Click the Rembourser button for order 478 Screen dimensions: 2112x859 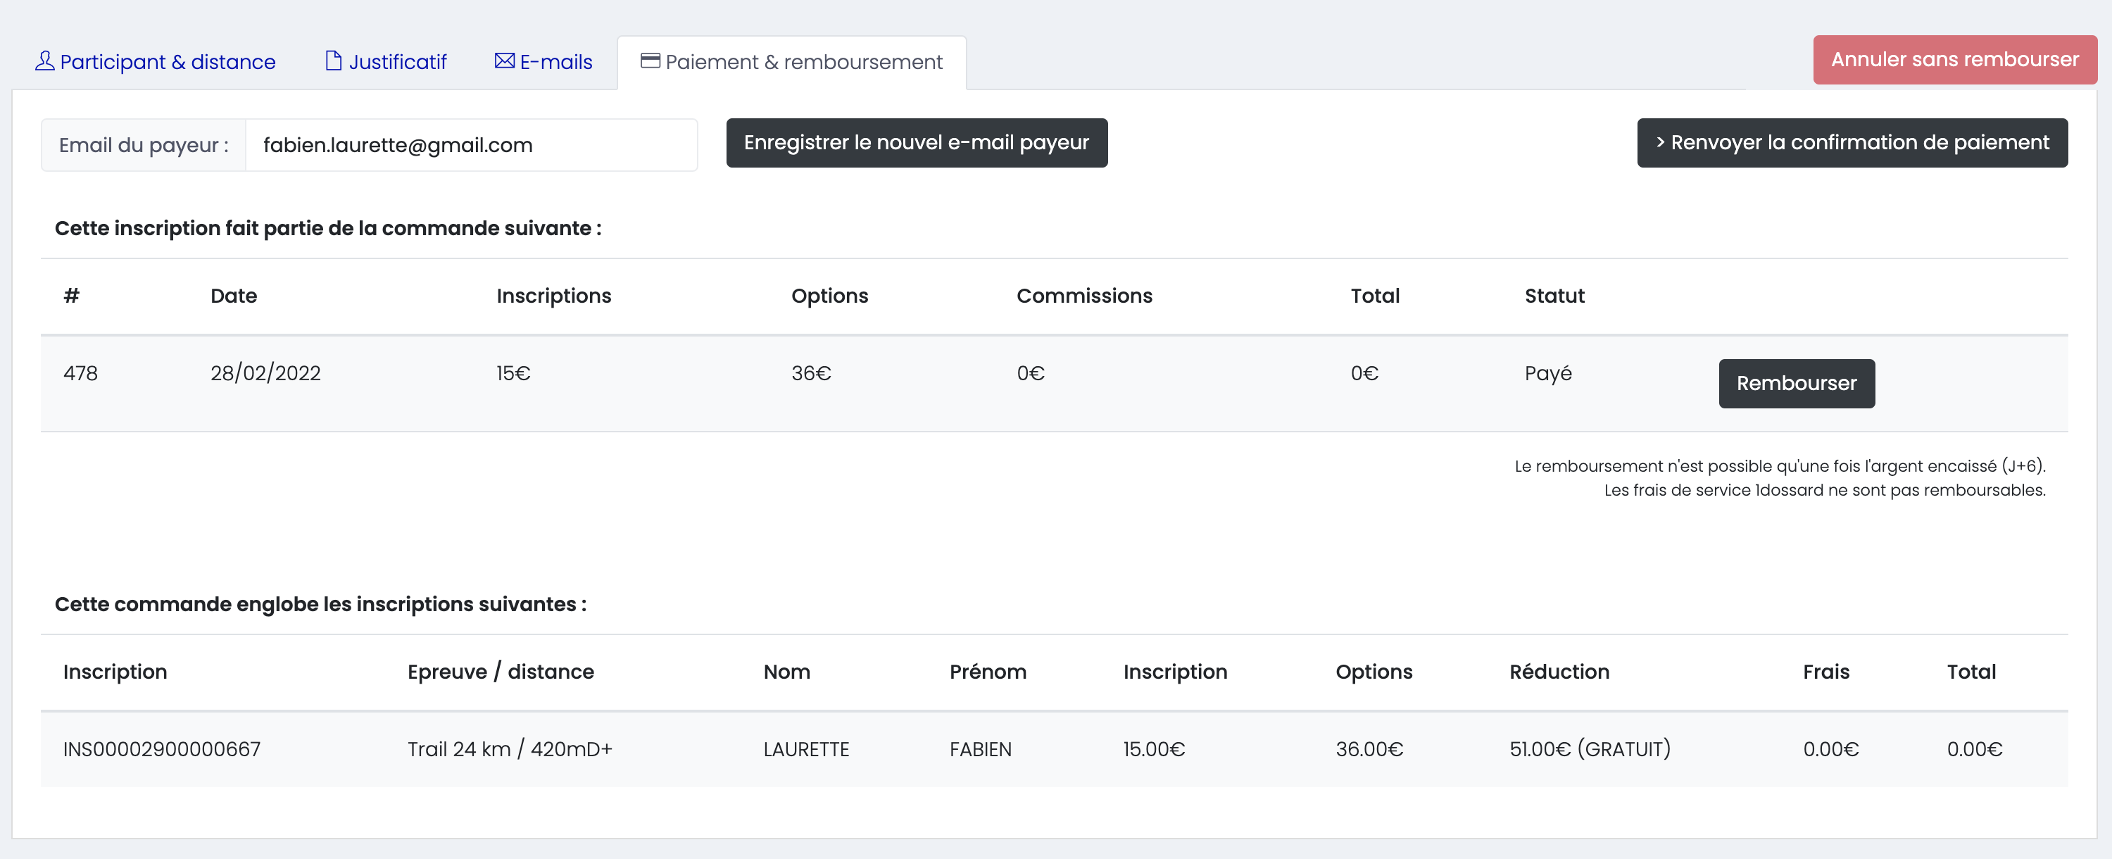[x=1795, y=383]
